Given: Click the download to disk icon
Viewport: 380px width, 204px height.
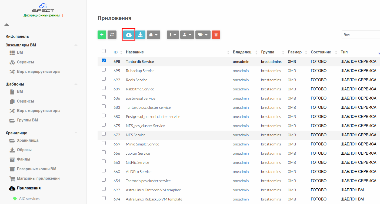Looking at the screenshot, I should pos(140,35).
